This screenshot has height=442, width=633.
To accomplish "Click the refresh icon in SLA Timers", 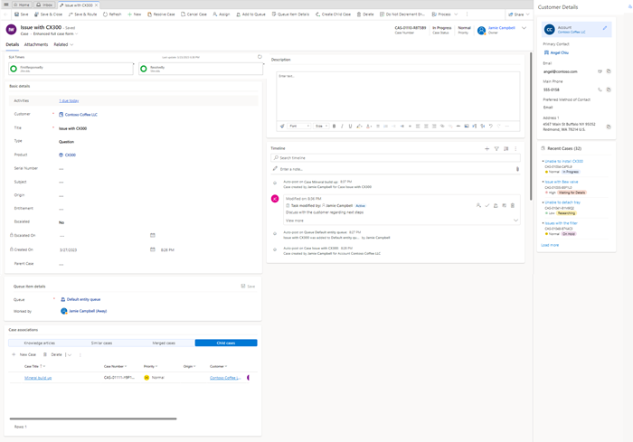I will click(260, 57).
